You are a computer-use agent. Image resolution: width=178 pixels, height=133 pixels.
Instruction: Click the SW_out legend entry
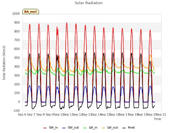point(70,127)
